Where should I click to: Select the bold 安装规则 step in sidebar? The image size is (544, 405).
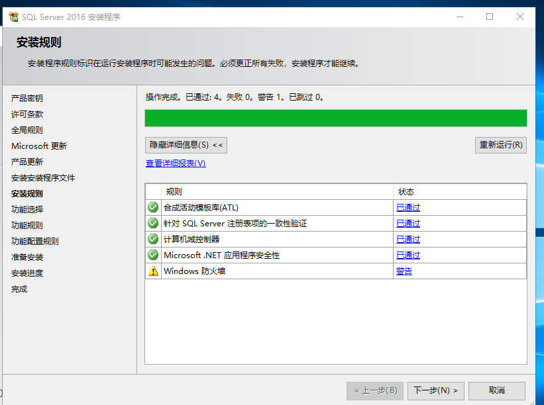27,194
